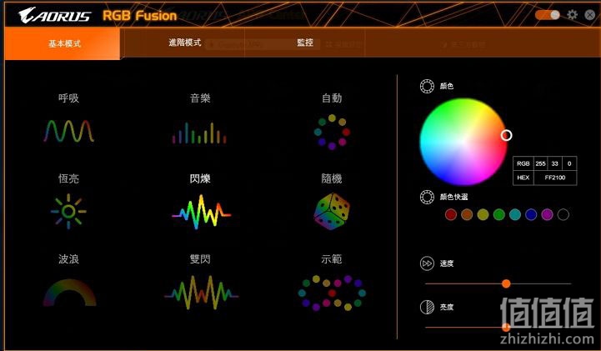This screenshot has height=351, width=601.
Task: Click the 隨機 text label
Action: tap(332, 178)
